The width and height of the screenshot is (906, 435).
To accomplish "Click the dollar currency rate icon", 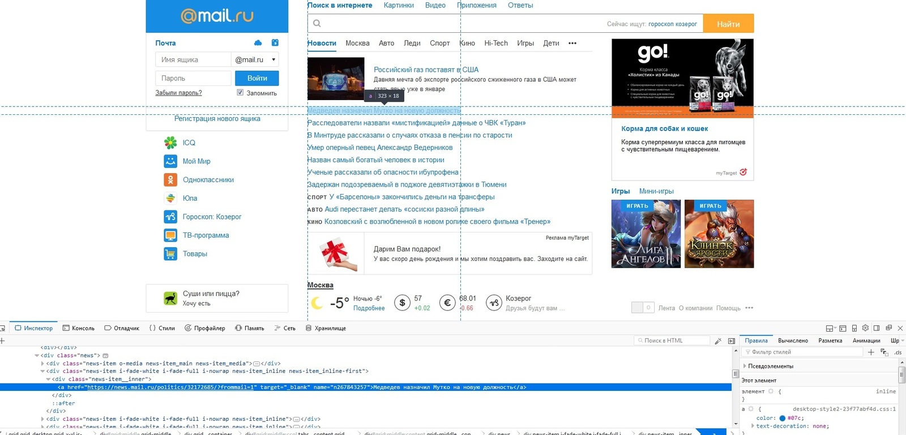I will pyautogui.click(x=402, y=303).
